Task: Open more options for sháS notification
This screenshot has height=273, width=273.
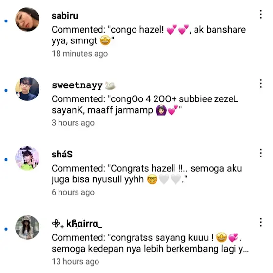Action: tap(261, 153)
